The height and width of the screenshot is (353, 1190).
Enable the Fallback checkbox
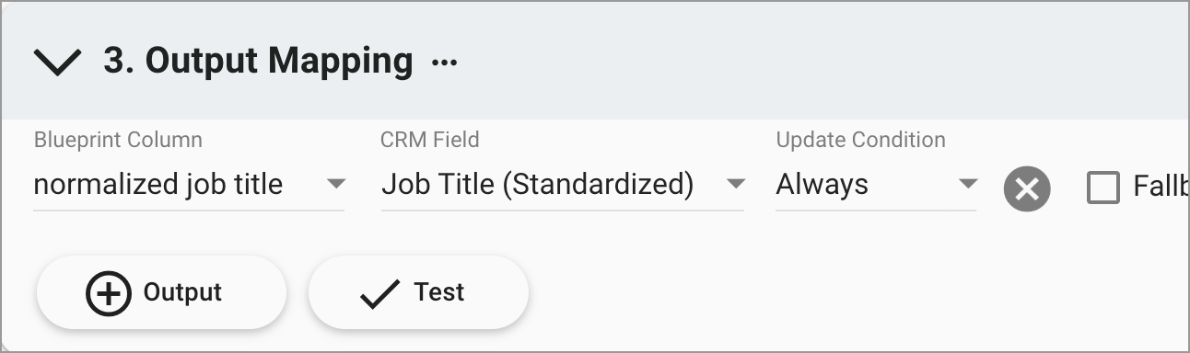pyautogui.click(x=1103, y=188)
